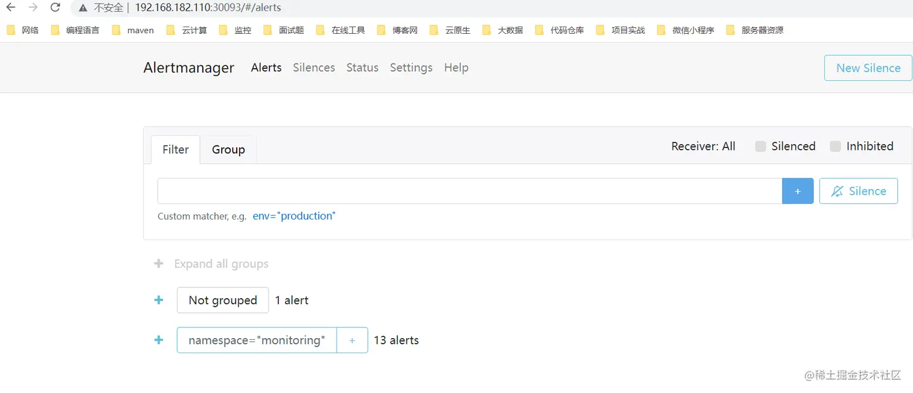Click the "13 alerts" count text

click(396, 340)
